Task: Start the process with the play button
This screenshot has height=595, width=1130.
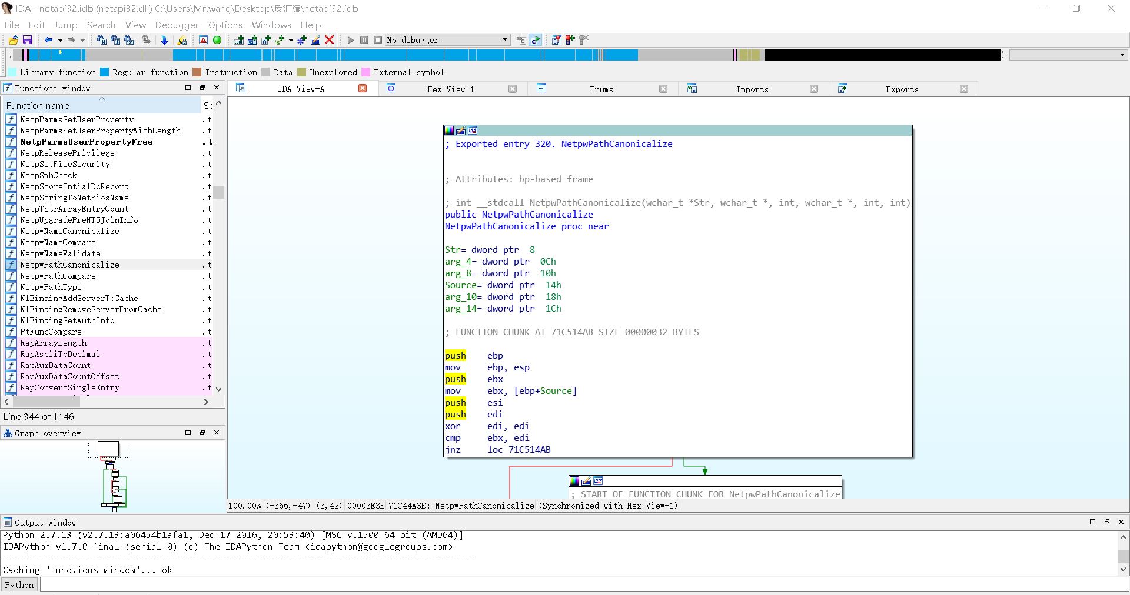Action: [351, 40]
